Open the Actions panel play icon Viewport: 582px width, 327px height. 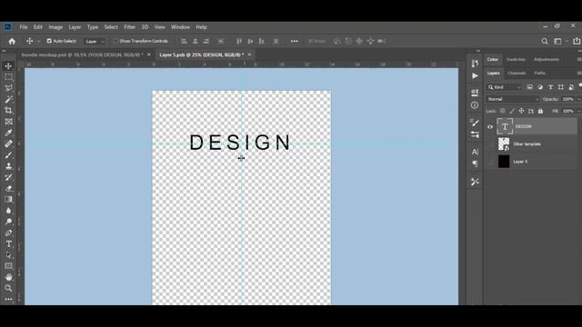click(x=475, y=75)
